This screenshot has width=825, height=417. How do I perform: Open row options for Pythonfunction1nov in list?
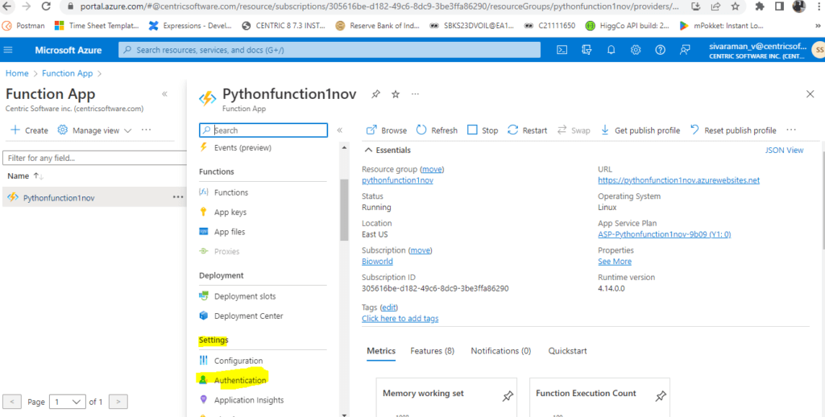pos(178,197)
